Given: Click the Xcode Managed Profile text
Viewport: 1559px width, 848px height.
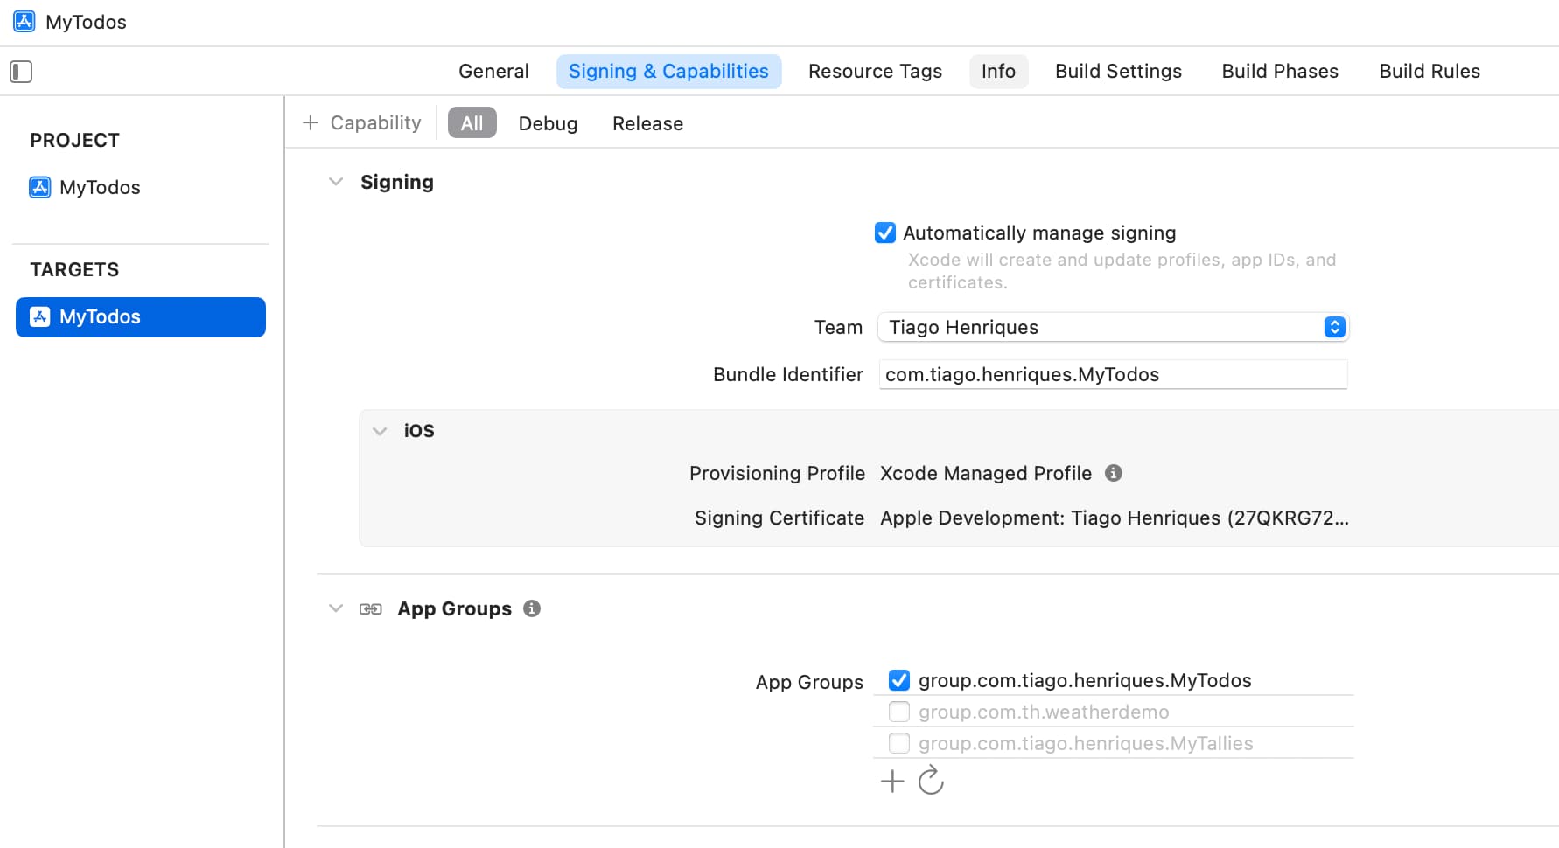Looking at the screenshot, I should point(986,473).
